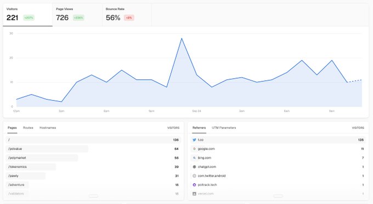The image size is (373, 204).
Task: Click the Bing search icon by bing.com
Action: pos(194,158)
